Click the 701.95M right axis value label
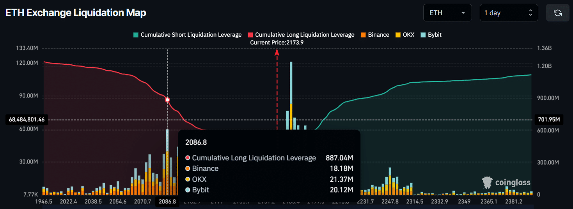The image size is (573, 209). pos(548,120)
